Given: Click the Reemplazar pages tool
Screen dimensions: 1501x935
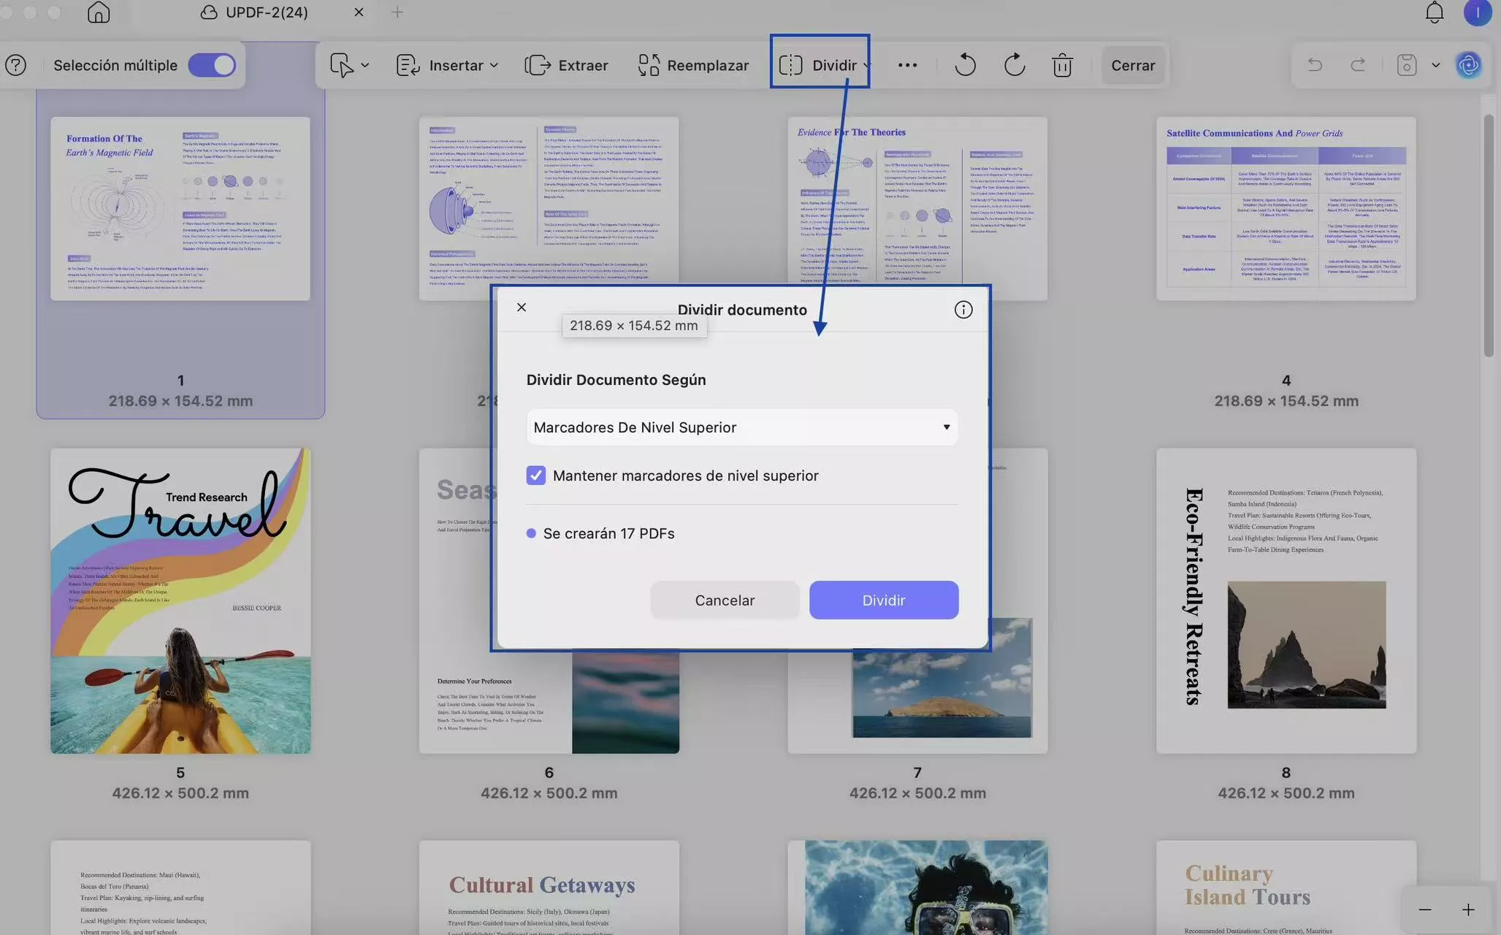Looking at the screenshot, I should point(693,65).
